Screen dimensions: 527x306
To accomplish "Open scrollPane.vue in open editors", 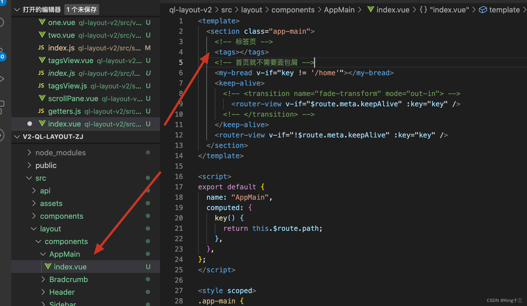I will click(x=86, y=99).
